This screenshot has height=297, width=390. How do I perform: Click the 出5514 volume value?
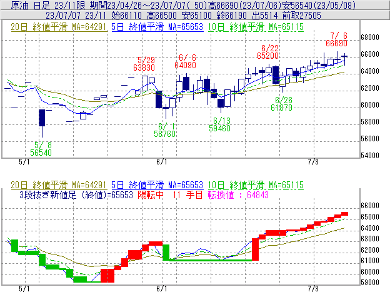click(x=264, y=16)
